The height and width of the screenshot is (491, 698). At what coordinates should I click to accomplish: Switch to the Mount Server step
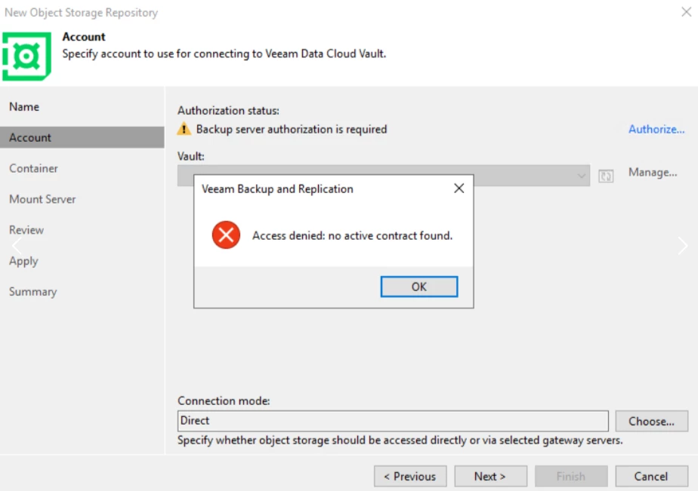(42, 200)
